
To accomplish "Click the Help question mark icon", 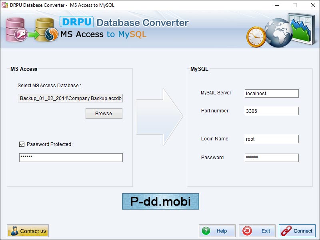I will 206,231.
